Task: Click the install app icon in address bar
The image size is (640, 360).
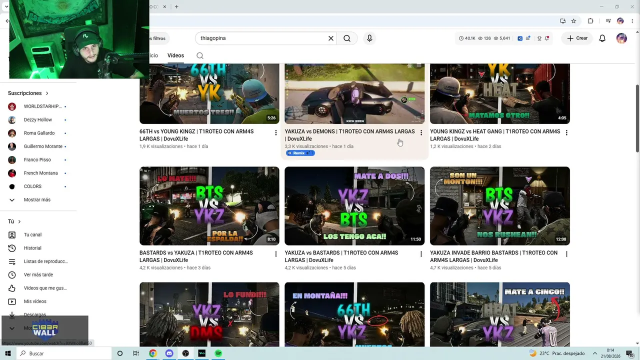Action: [x=563, y=21]
